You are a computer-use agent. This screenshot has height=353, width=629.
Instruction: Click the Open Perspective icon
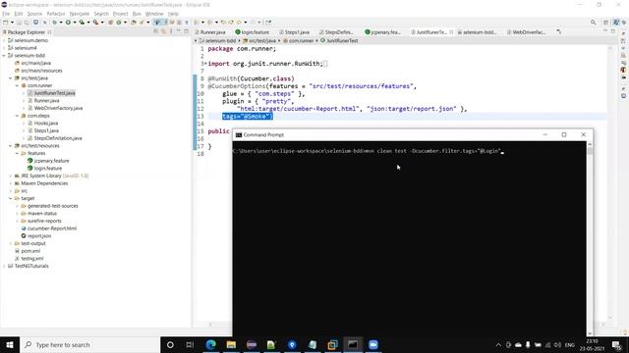click(x=606, y=23)
